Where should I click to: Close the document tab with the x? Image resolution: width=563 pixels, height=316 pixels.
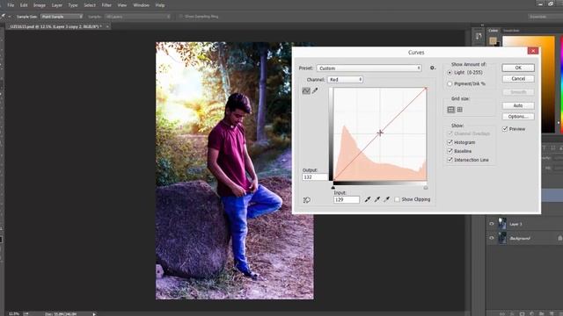click(107, 26)
